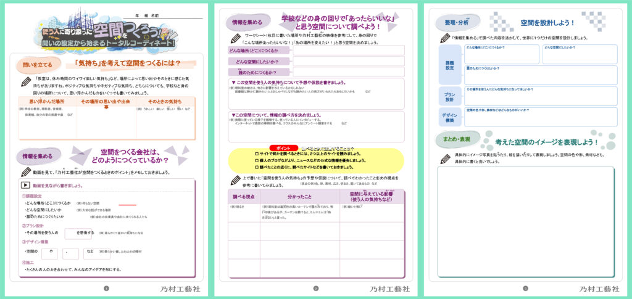Click the 誰のためにつくりたいか? box on page 3
632x299 pixels.
541,75
